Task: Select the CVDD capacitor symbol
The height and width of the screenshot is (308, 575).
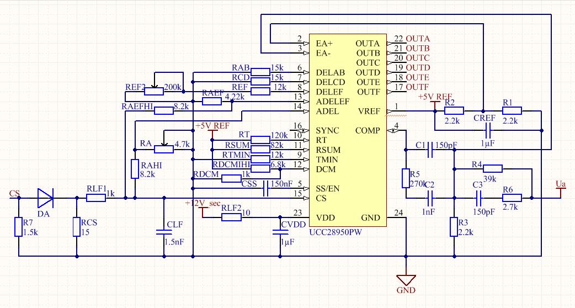Action: [x=280, y=232]
